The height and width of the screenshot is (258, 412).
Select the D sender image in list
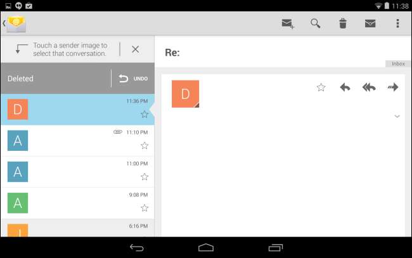coord(18,109)
